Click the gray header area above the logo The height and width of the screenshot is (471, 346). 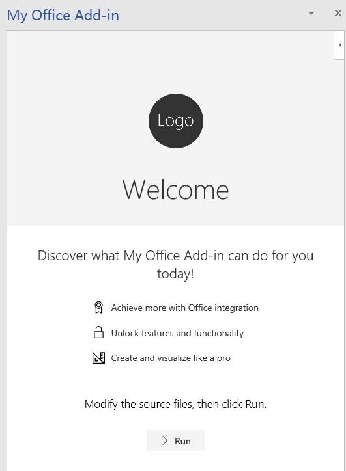[x=170, y=62]
